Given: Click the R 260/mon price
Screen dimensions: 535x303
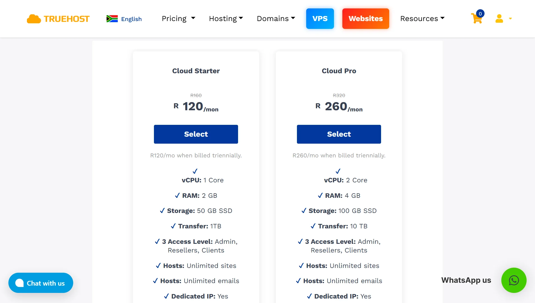Looking at the screenshot, I should [x=339, y=107].
